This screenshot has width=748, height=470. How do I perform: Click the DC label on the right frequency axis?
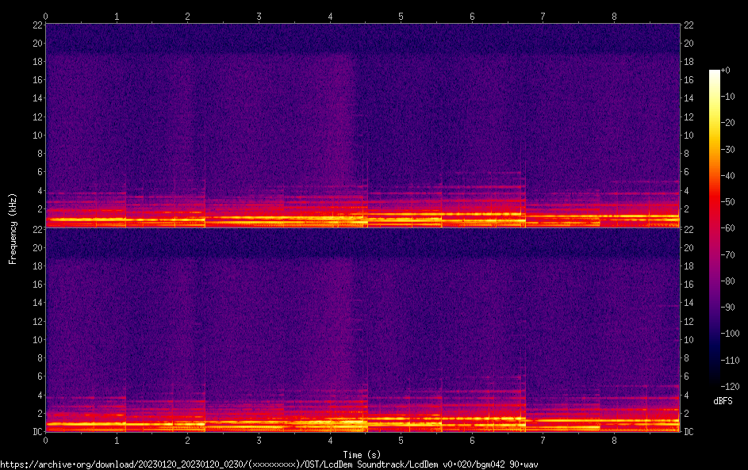click(688, 432)
